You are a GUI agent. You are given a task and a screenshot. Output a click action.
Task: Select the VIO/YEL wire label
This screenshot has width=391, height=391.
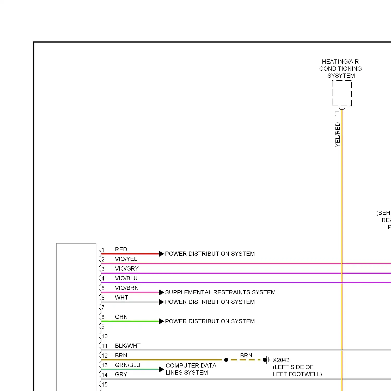(126, 259)
